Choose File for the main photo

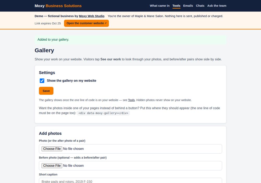pos(52,149)
